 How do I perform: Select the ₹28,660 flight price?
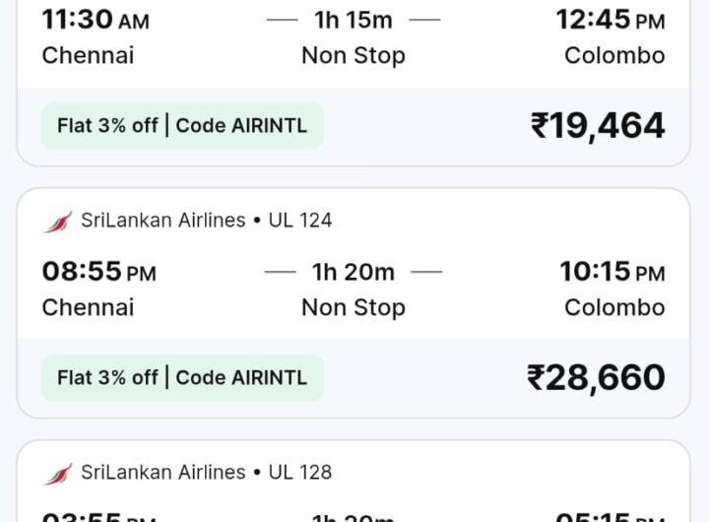[596, 377]
